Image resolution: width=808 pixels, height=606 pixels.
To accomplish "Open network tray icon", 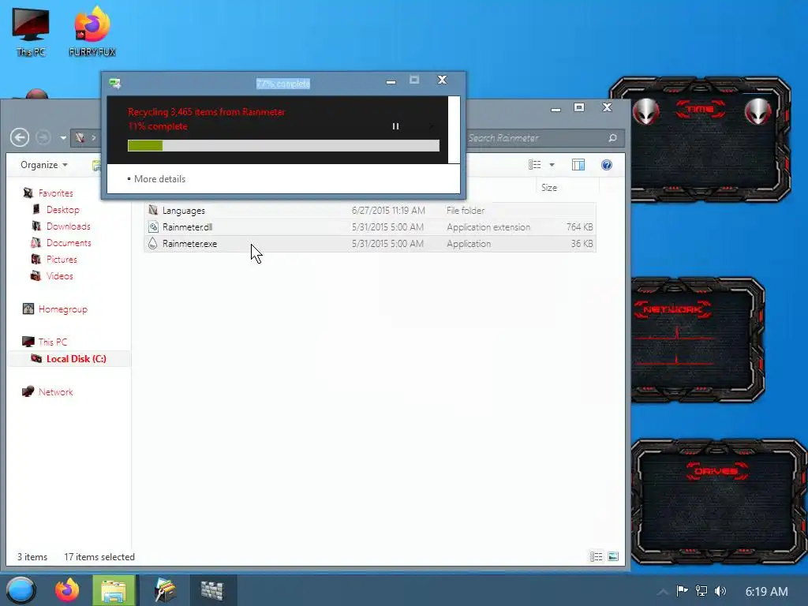I will (701, 591).
